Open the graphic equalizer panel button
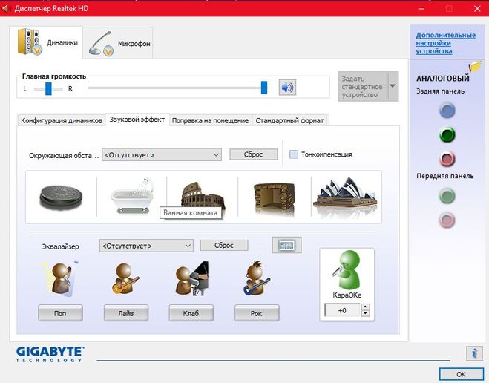The width and height of the screenshot is (489, 383). [287, 245]
